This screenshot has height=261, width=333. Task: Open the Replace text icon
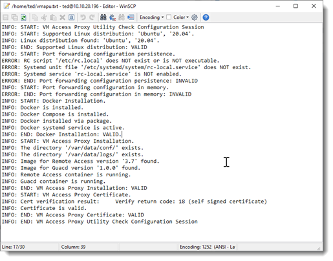point(113,17)
